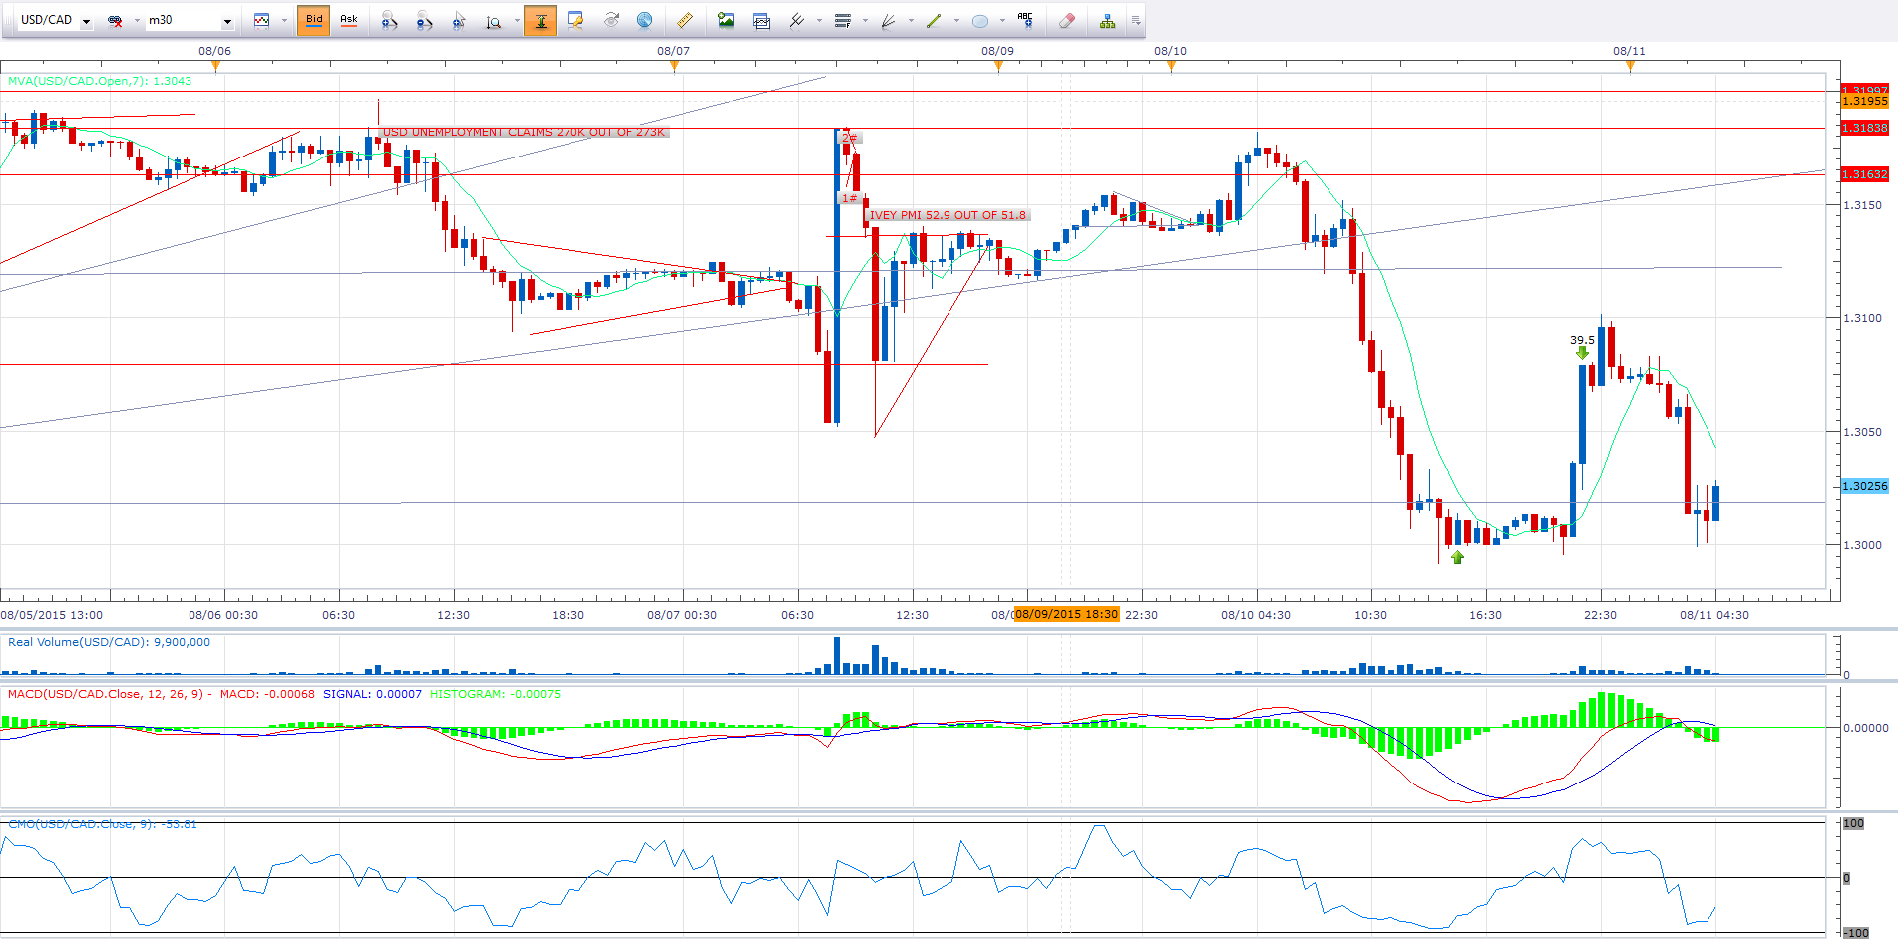Expand the chart type dropdown arrow
Viewport: 1898px width, 939px height.
[284, 20]
